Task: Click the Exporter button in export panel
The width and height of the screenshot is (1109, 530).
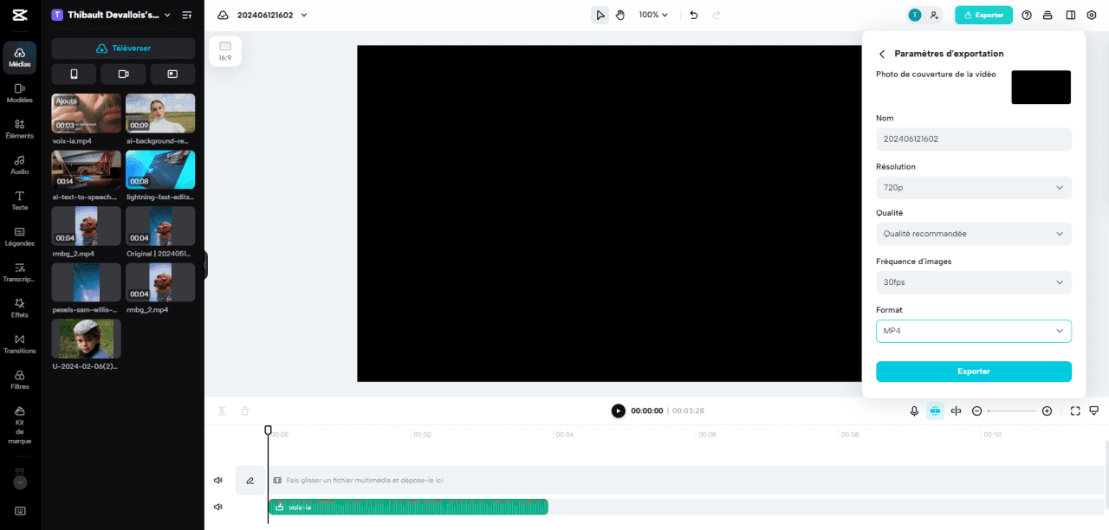Action: coord(974,372)
